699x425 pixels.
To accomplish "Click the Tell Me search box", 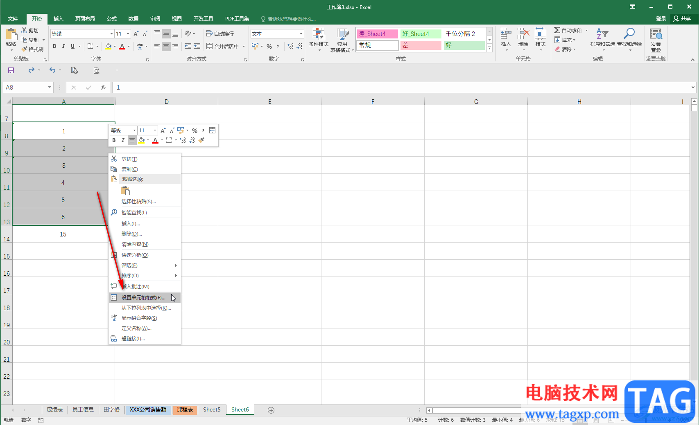I will [288, 19].
